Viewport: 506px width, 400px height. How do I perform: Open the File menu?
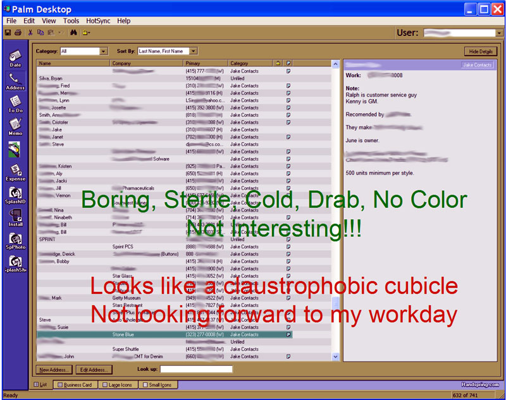[11, 21]
